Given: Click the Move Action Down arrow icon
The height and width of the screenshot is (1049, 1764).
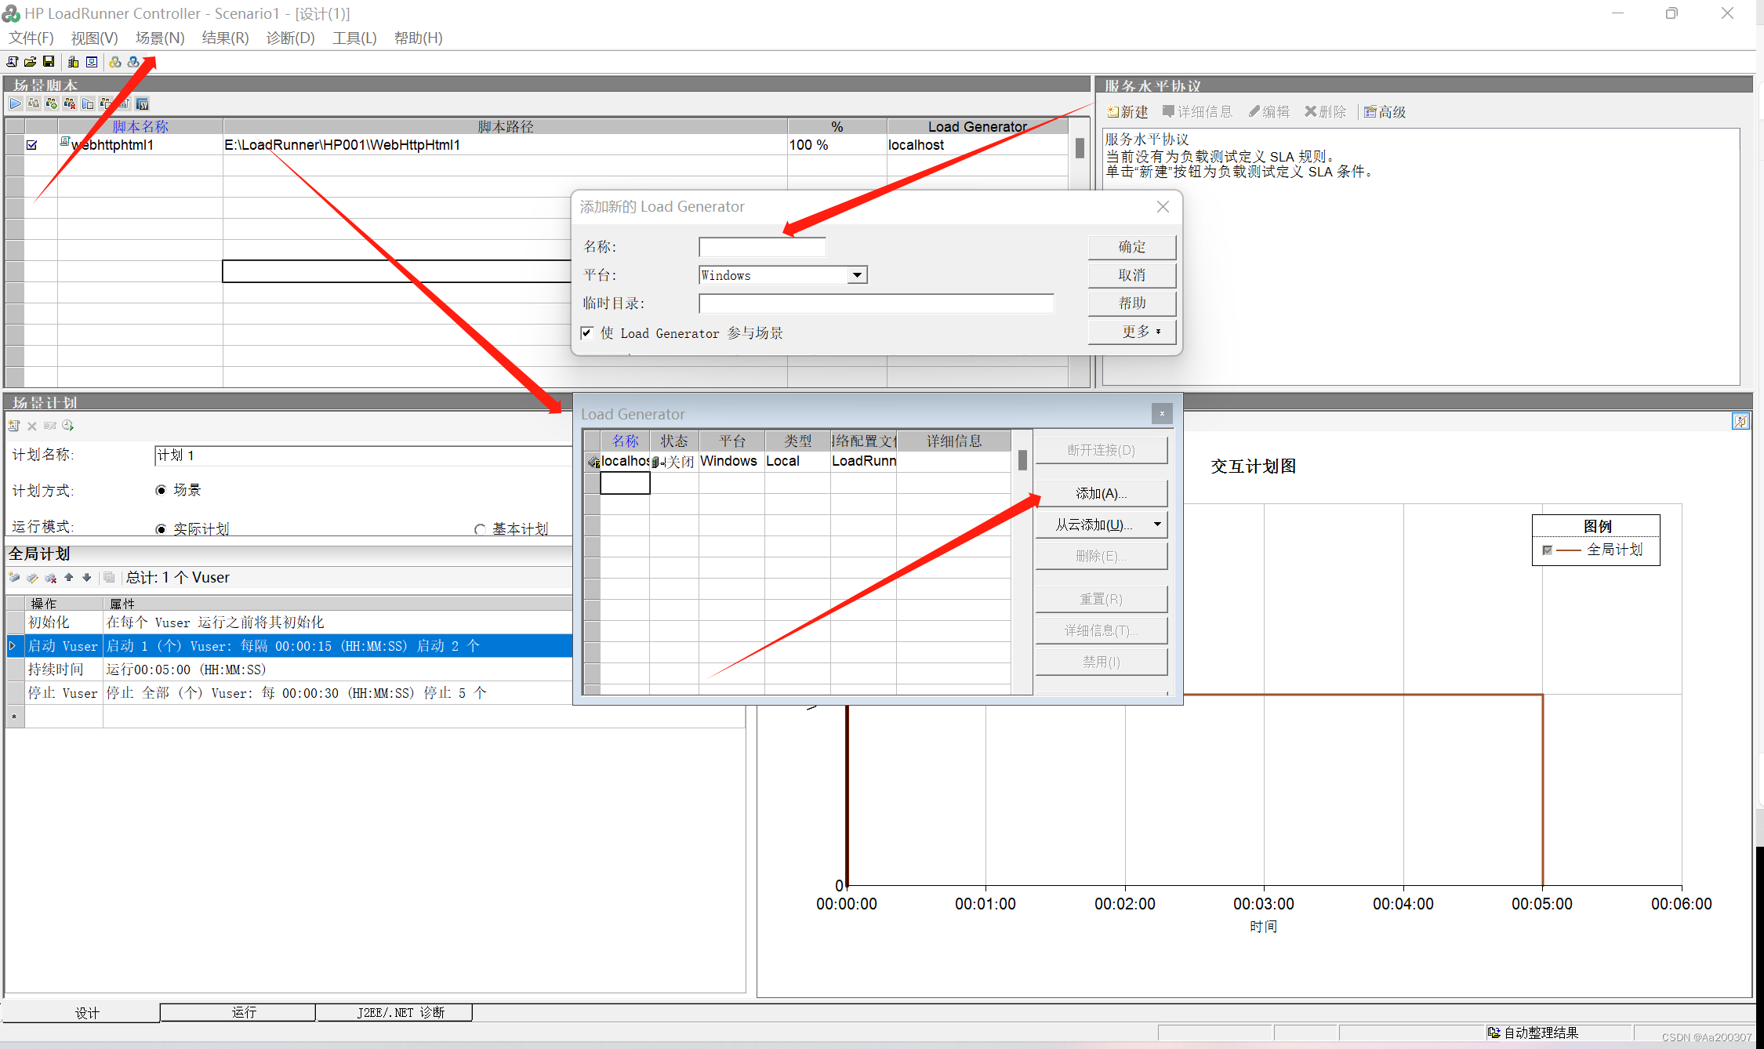Looking at the screenshot, I should click(87, 578).
